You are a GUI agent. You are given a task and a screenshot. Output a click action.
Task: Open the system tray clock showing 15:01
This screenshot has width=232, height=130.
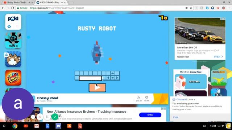[213, 126]
